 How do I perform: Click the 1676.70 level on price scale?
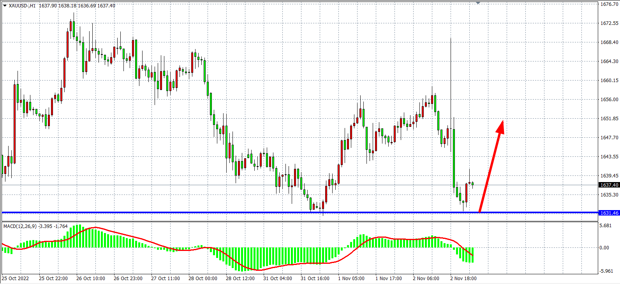pyautogui.click(x=609, y=4)
